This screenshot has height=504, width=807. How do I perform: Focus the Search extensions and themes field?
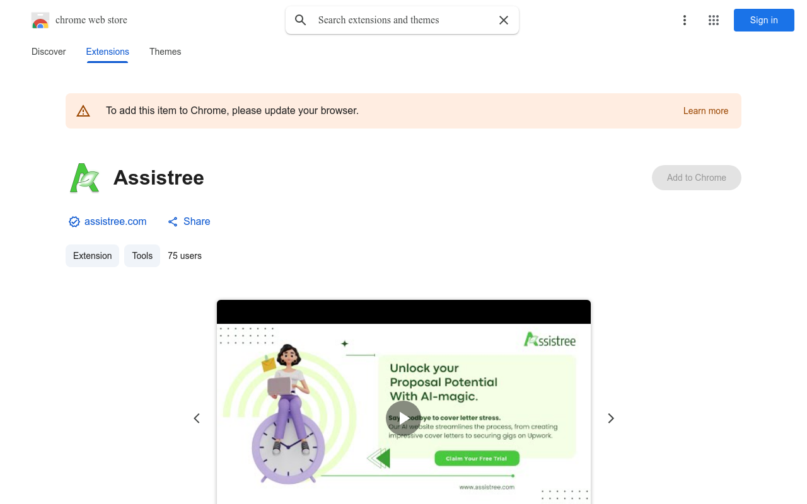[402, 20]
